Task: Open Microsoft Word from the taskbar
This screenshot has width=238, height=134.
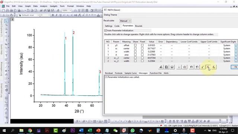Action: (81, 131)
